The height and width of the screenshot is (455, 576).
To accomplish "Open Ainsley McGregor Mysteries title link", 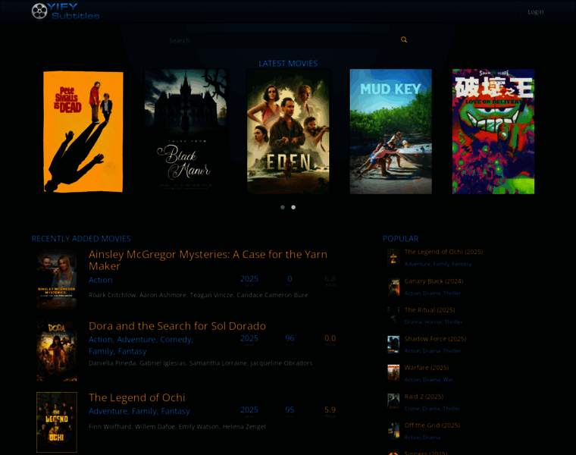I will pos(208,260).
